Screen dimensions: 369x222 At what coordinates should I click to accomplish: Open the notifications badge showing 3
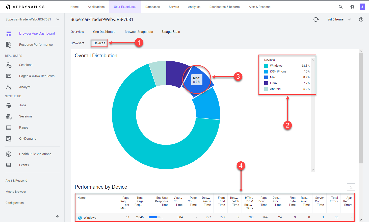(x=362, y=7)
